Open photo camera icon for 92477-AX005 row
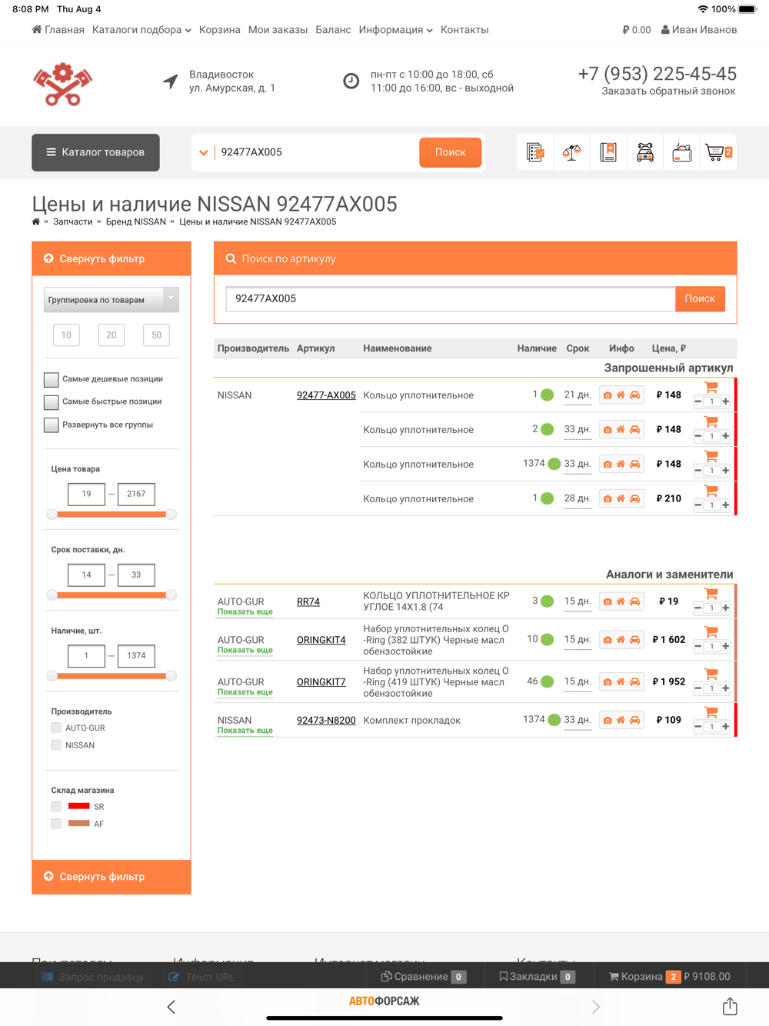Image resolution: width=769 pixels, height=1026 pixels. (x=608, y=395)
